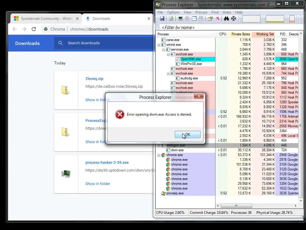This screenshot has width=306, height=230.
Task: Click the Save toolbar icon in Process Explorer
Action: click(x=162, y=19)
